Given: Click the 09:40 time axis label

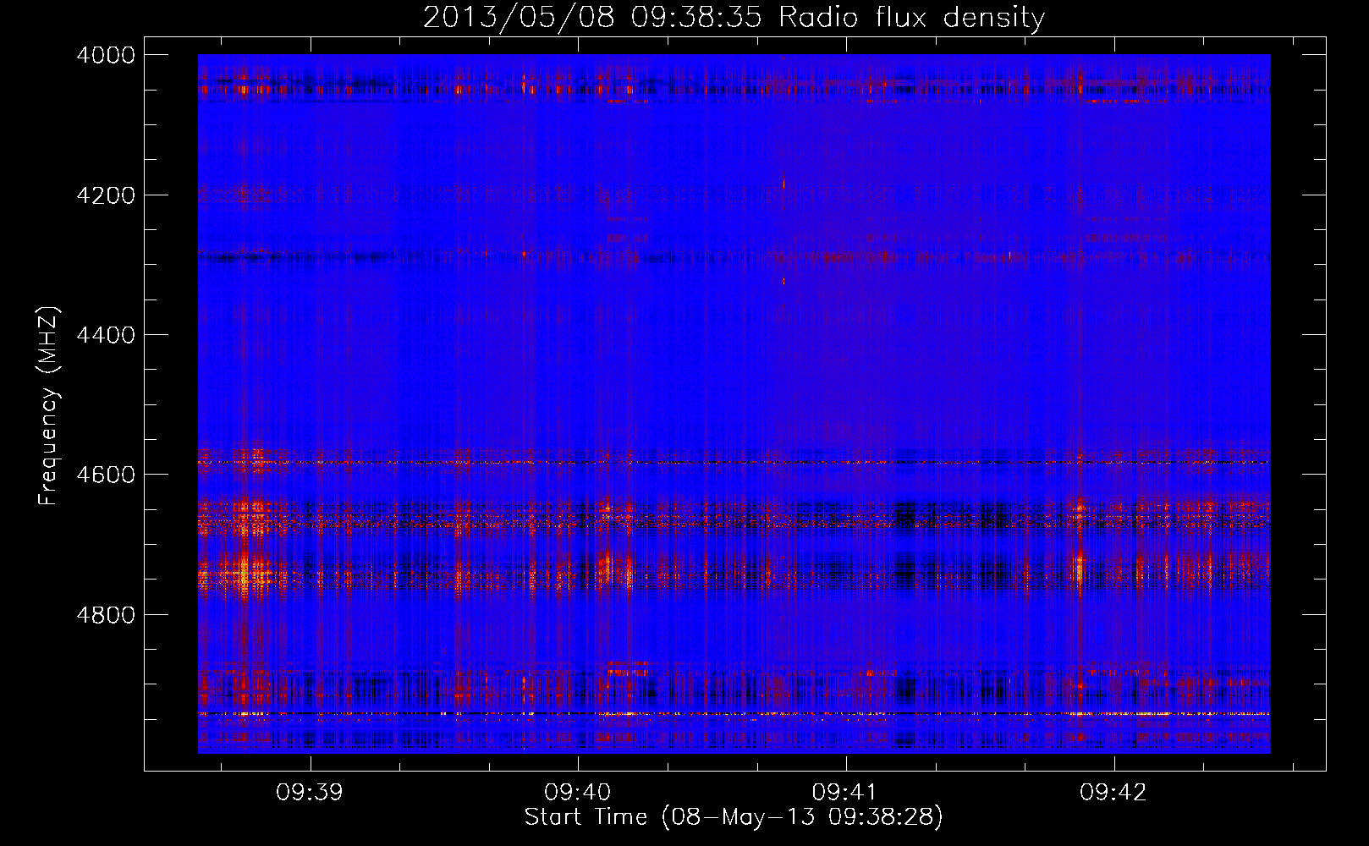Looking at the screenshot, I should [x=578, y=793].
